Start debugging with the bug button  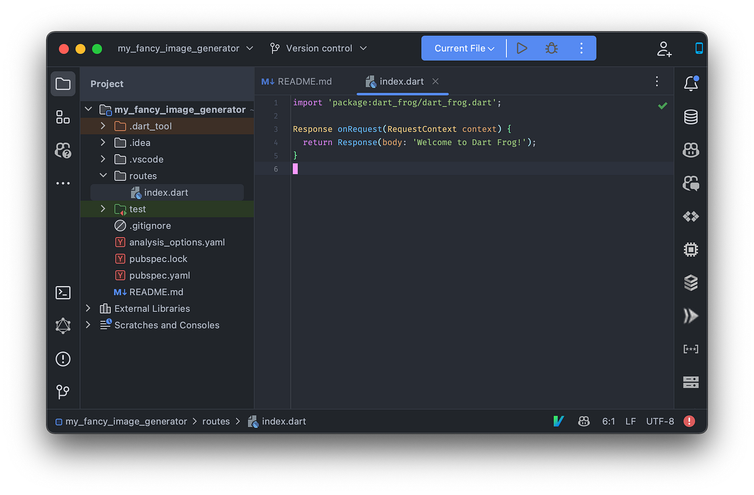tap(551, 48)
